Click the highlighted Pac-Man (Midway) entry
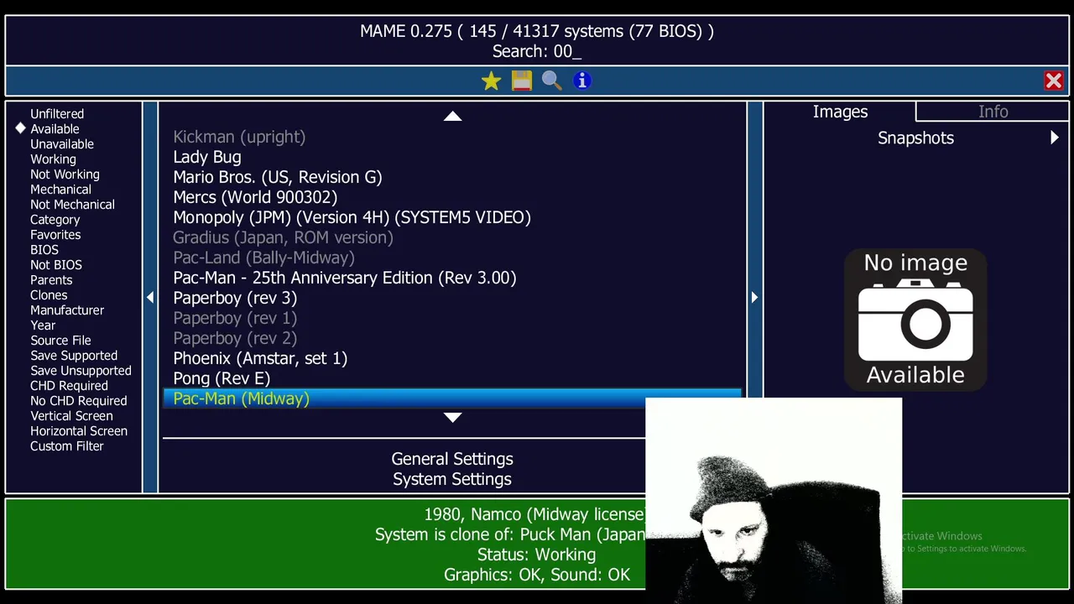The image size is (1074, 604). (452, 398)
